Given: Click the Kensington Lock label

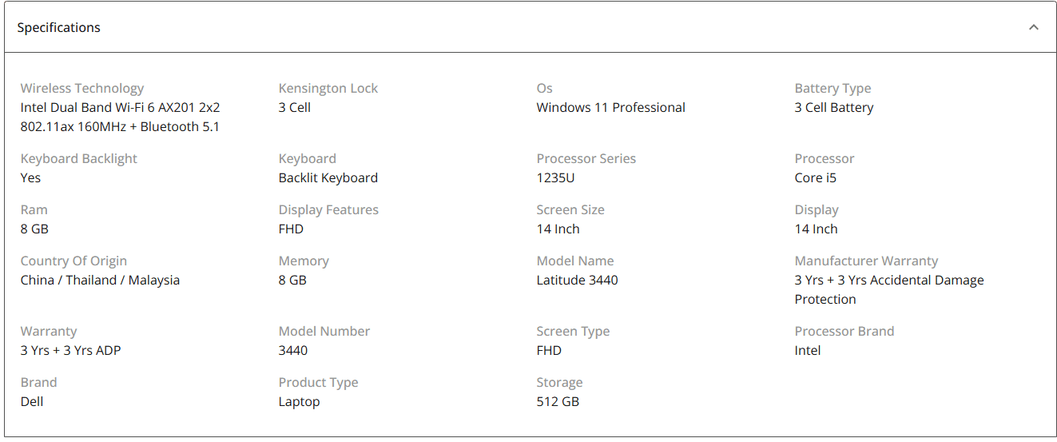Looking at the screenshot, I should (328, 88).
